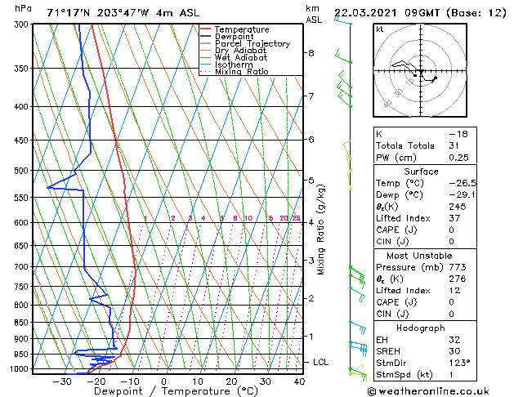Select the Wet Adiabat legend entry
This screenshot has width=514, height=397.
tap(241, 57)
